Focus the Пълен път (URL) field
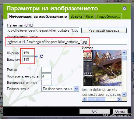 point(43,31)
